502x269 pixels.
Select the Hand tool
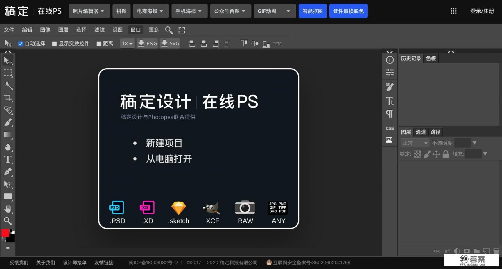[x=8, y=209]
